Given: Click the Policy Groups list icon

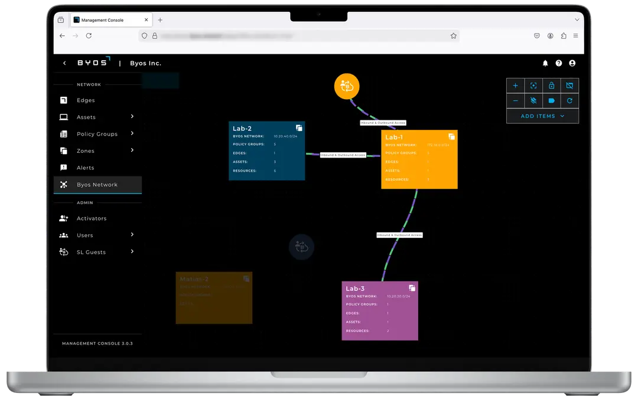Looking at the screenshot, I should coord(63,134).
